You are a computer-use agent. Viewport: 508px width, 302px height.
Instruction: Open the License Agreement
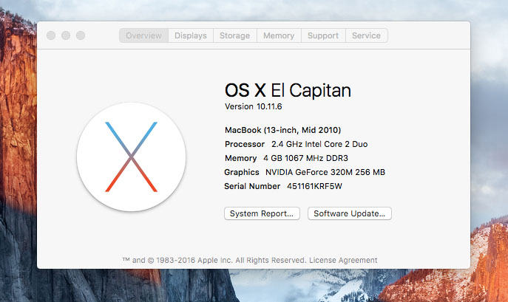343,260
